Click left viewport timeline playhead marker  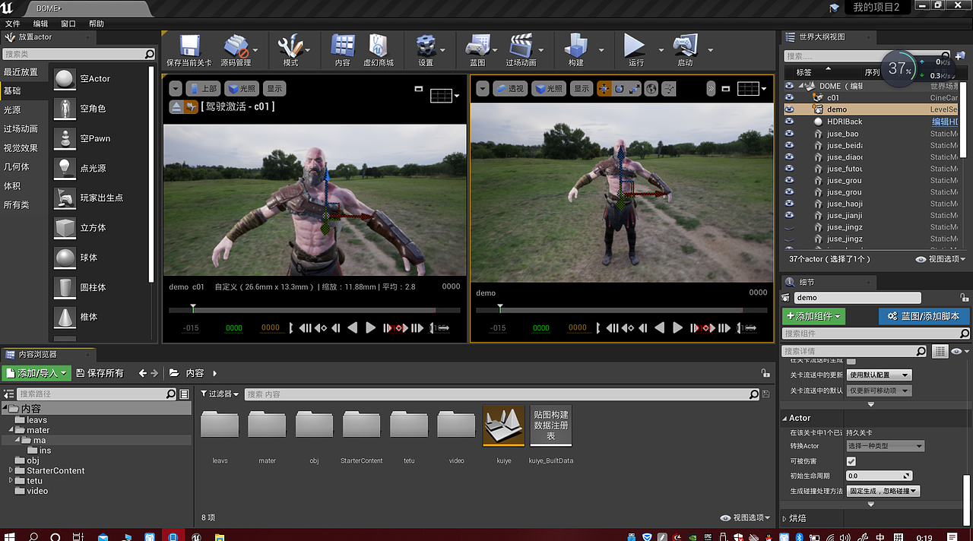click(193, 308)
